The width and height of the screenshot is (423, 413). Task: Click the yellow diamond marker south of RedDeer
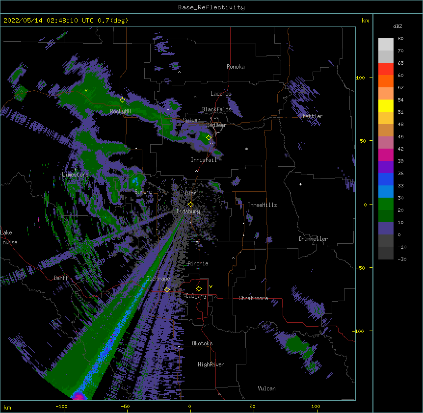pyautogui.click(x=209, y=137)
